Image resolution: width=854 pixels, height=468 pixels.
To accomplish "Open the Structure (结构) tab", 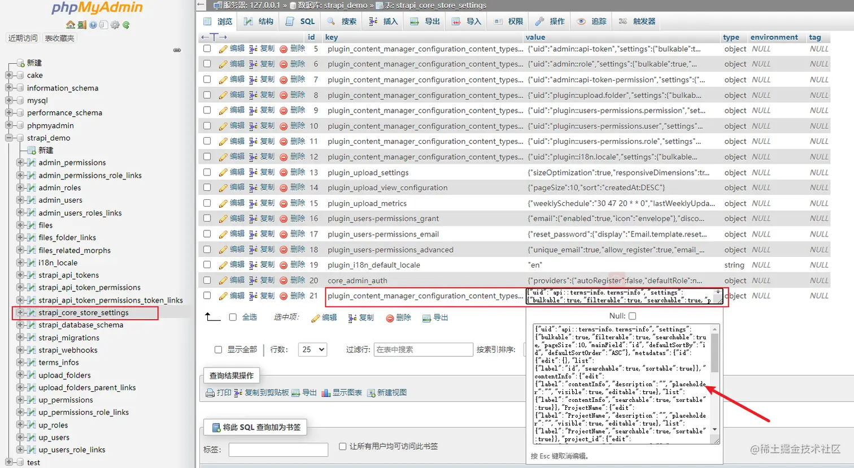I will (x=259, y=21).
